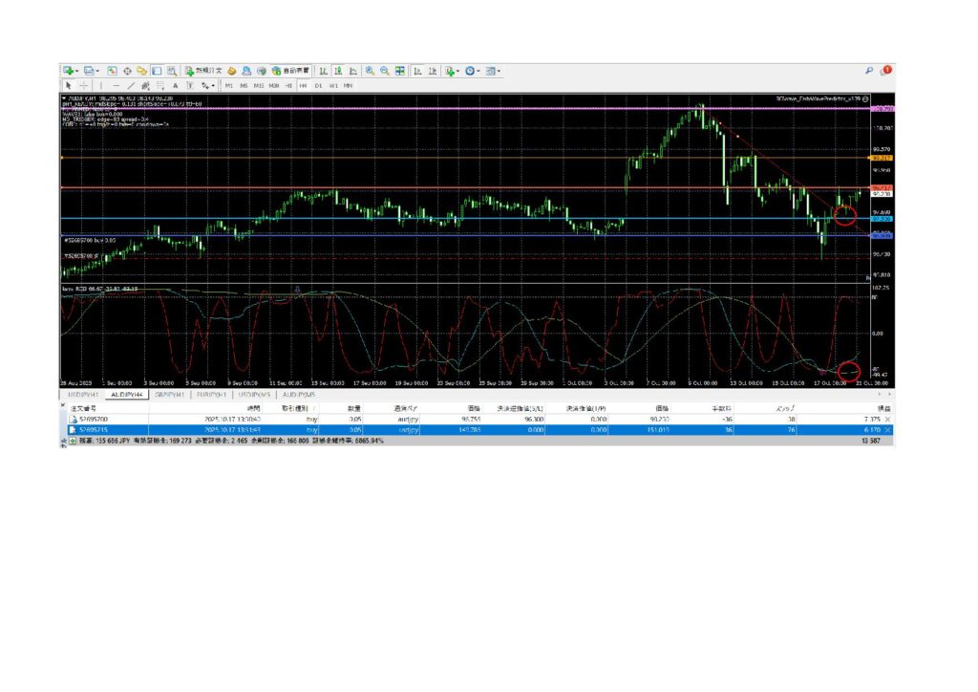The image size is (978, 692).
Task: Switch chart to candlestick display
Action: pyautogui.click(x=338, y=71)
